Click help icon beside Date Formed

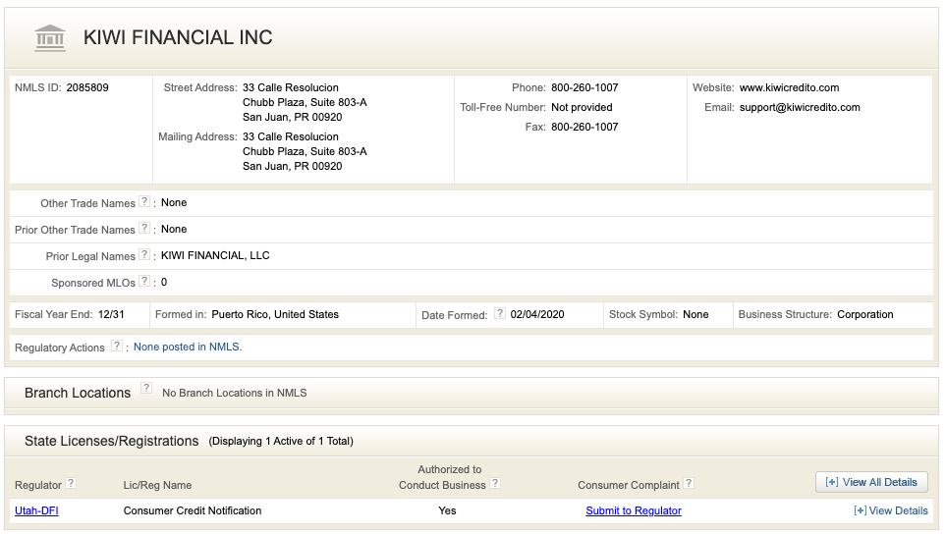coord(500,314)
